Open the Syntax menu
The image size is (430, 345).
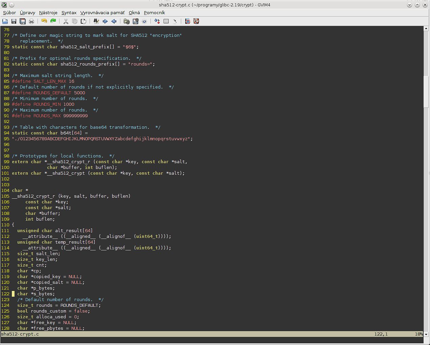[x=69, y=13]
